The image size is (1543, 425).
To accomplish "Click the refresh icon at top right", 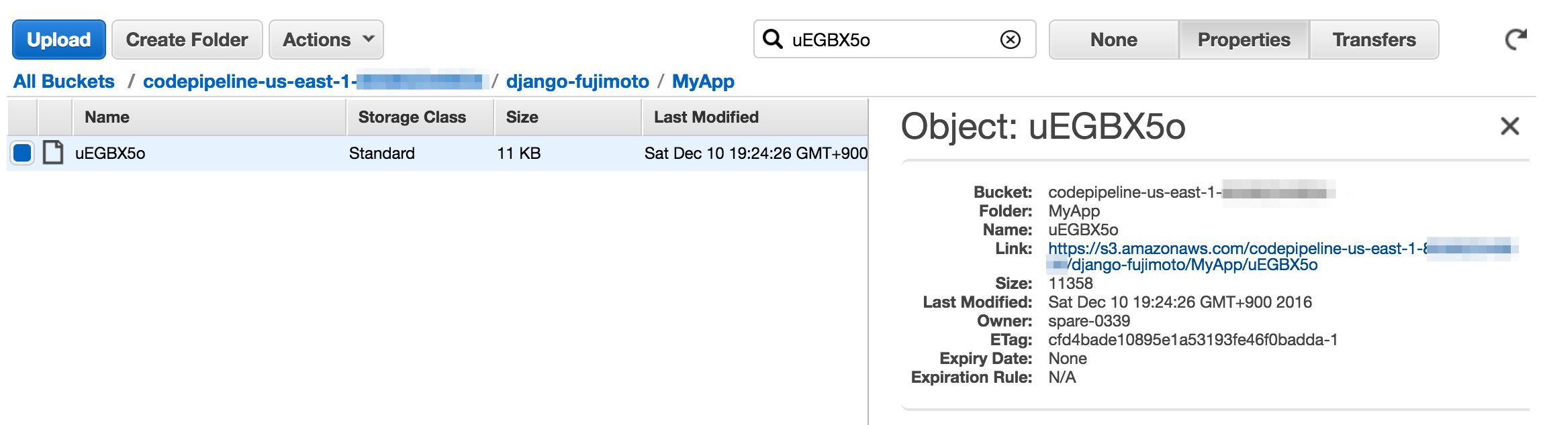I will (x=1515, y=40).
